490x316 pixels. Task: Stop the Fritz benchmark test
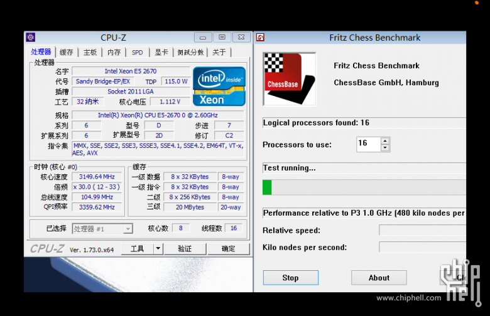click(x=291, y=278)
